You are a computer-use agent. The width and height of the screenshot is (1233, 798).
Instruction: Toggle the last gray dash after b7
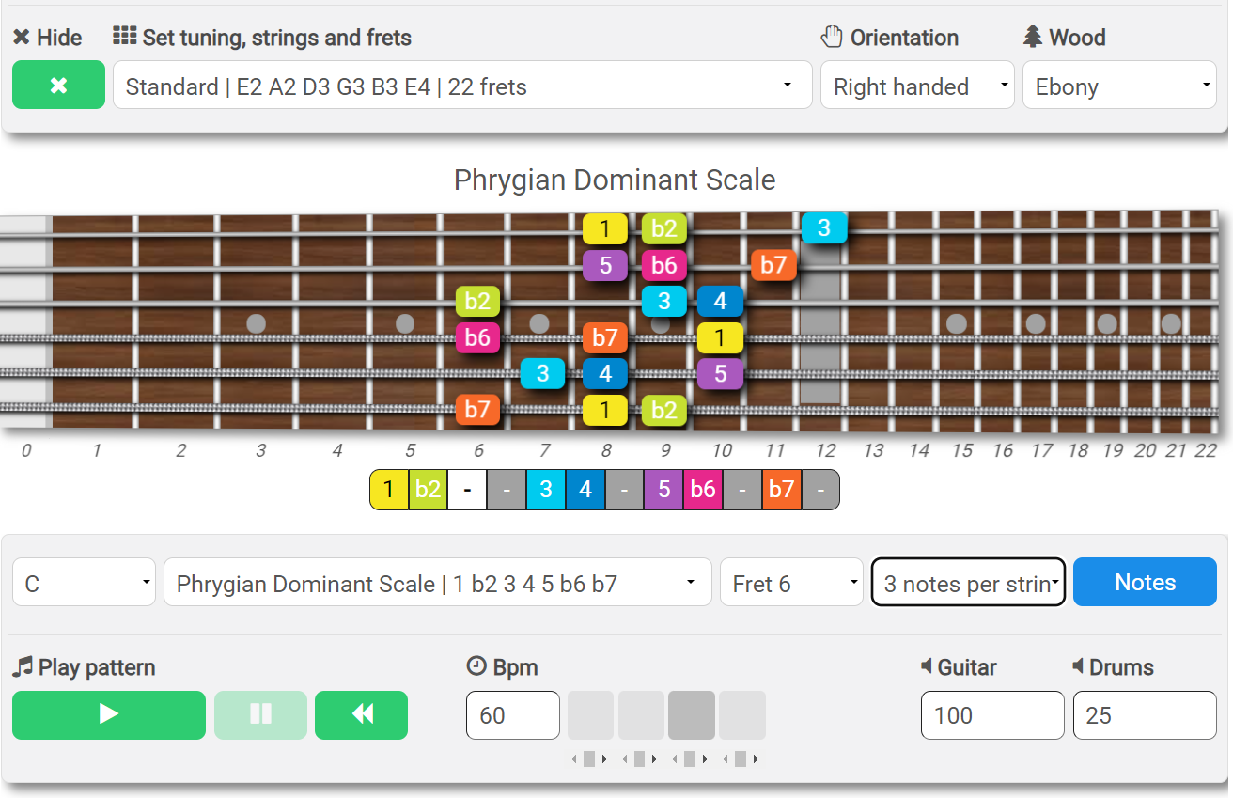(819, 490)
